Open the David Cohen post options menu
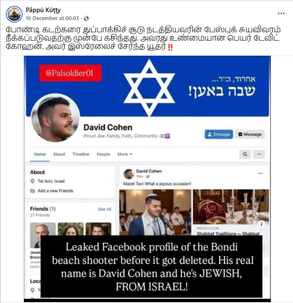 (x=260, y=173)
